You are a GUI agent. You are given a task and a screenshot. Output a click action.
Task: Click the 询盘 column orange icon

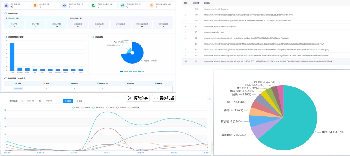click(44, 84)
